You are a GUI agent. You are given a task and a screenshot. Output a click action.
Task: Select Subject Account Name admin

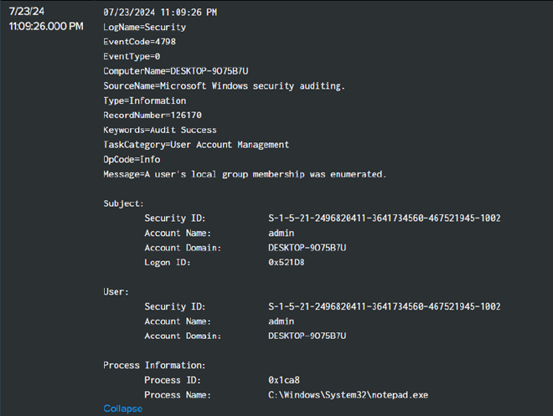(x=281, y=233)
